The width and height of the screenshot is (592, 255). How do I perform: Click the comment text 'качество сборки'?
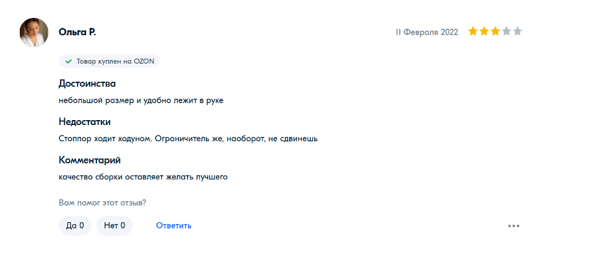tap(144, 177)
